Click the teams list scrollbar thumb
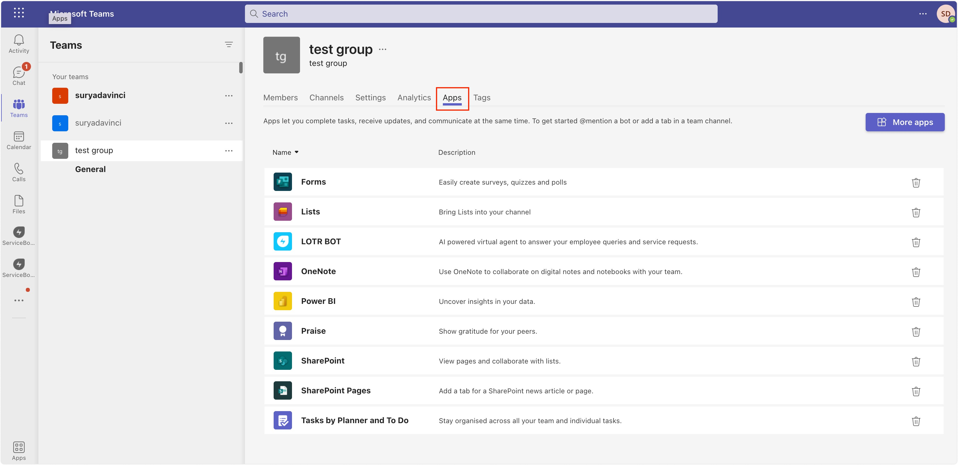Image resolution: width=958 pixels, height=465 pixels. [x=241, y=68]
